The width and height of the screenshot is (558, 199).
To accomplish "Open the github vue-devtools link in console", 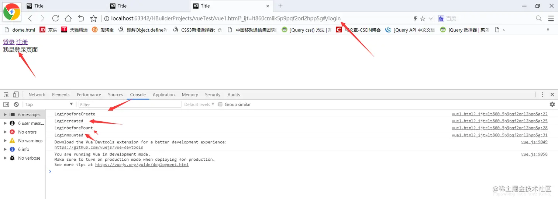I will [x=99, y=147].
